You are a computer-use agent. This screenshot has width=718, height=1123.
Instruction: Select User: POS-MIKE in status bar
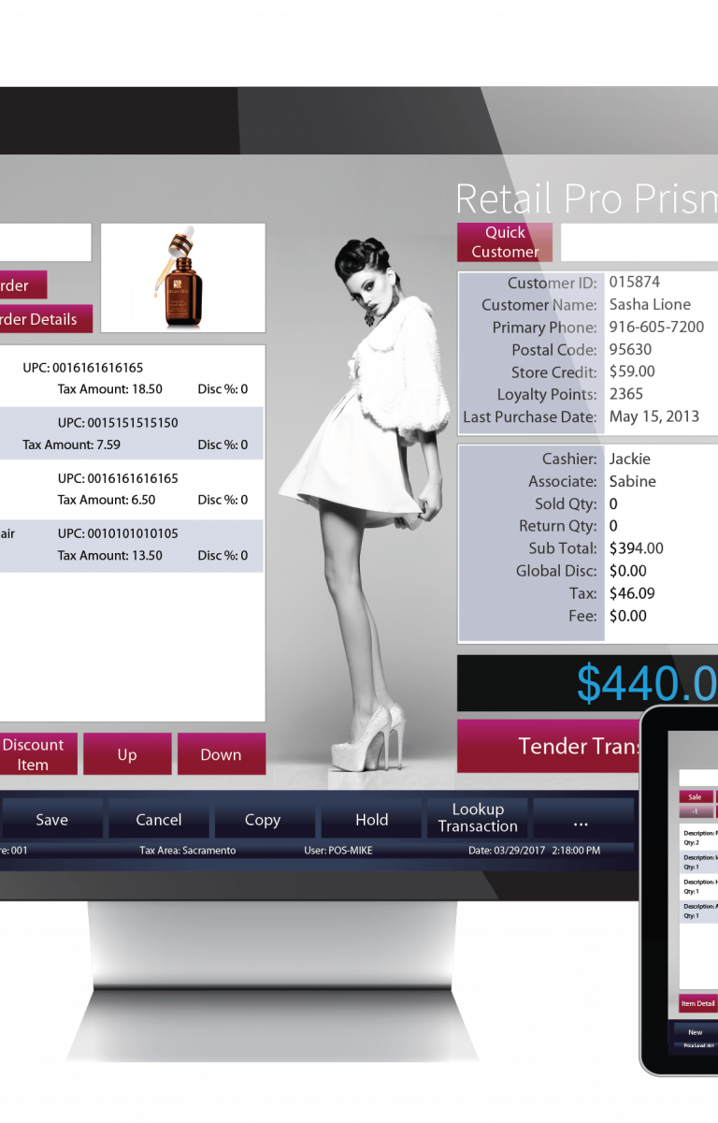pyautogui.click(x=337, y=851)
